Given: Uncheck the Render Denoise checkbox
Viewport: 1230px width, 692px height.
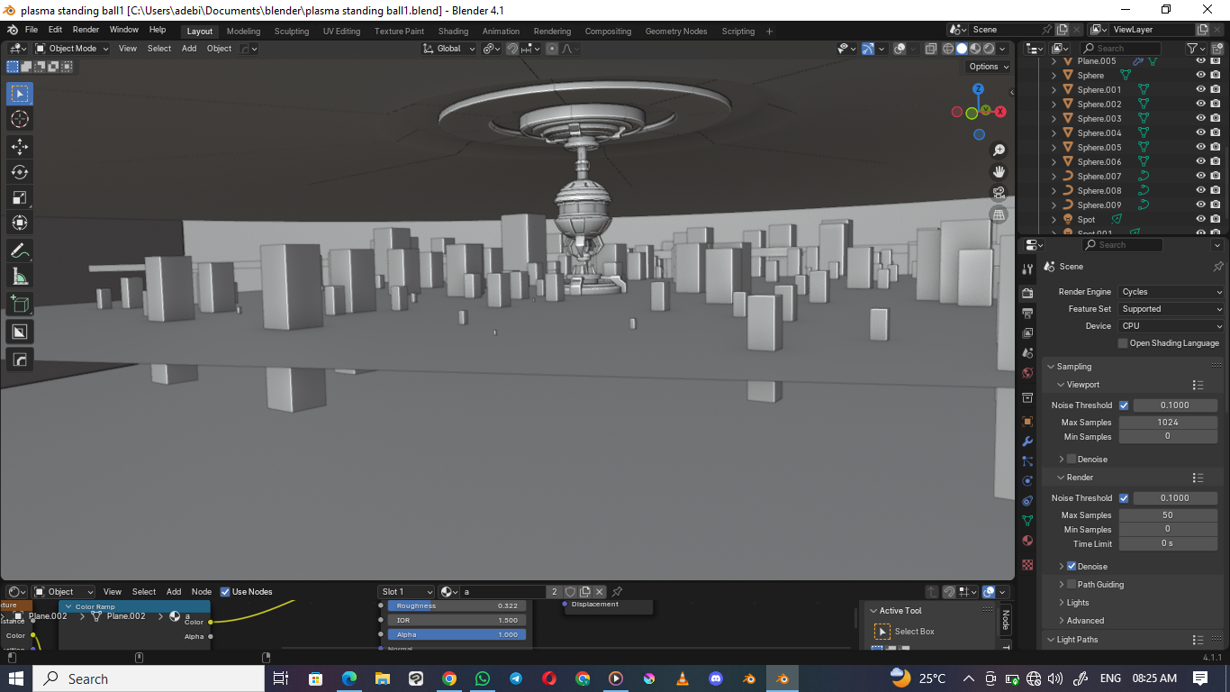Looking at the screenshot, I should (1072, 567).
